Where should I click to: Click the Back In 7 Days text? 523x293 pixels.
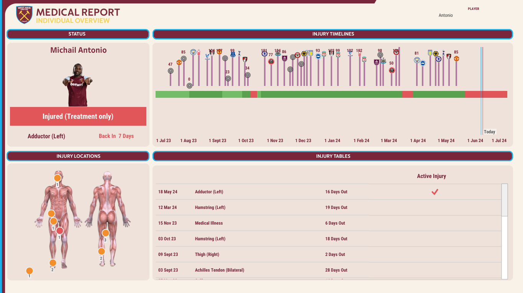pyautogui.click(x=116, y=136)
